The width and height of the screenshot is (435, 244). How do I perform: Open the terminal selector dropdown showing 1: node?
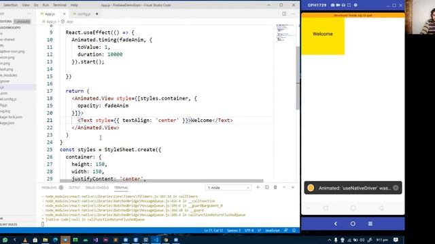(228, 188)
